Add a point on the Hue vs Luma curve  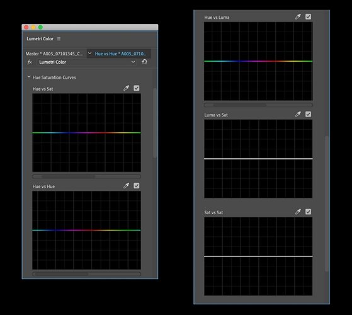[258, 61]
